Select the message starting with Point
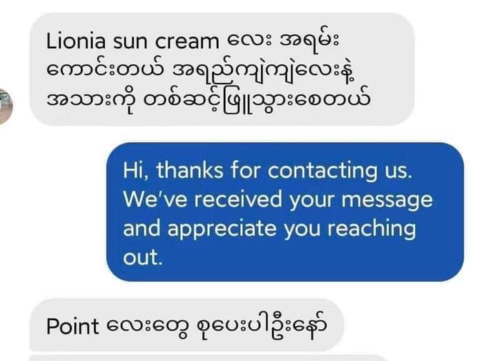 (186, 324)
